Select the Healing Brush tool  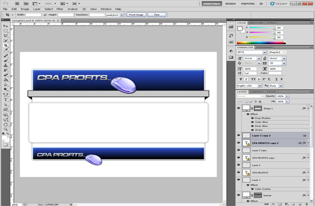(x=5, y=56)
